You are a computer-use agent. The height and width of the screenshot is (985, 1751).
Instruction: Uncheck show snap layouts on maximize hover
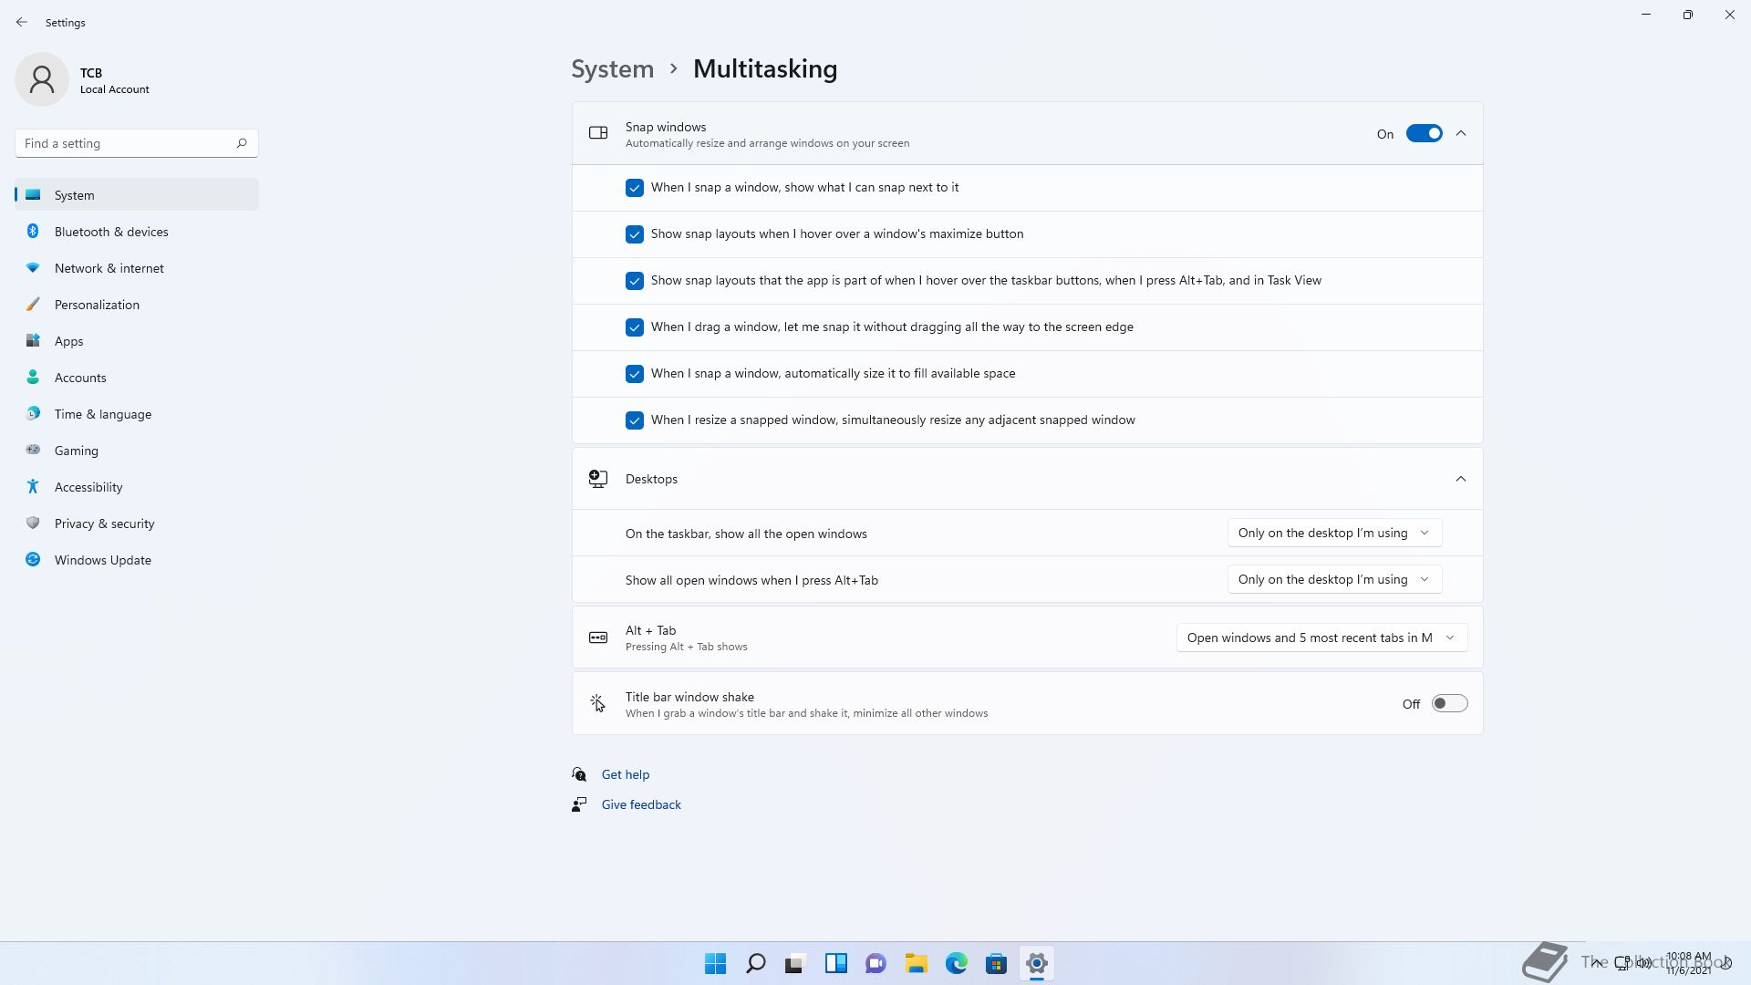coord(635,234)
